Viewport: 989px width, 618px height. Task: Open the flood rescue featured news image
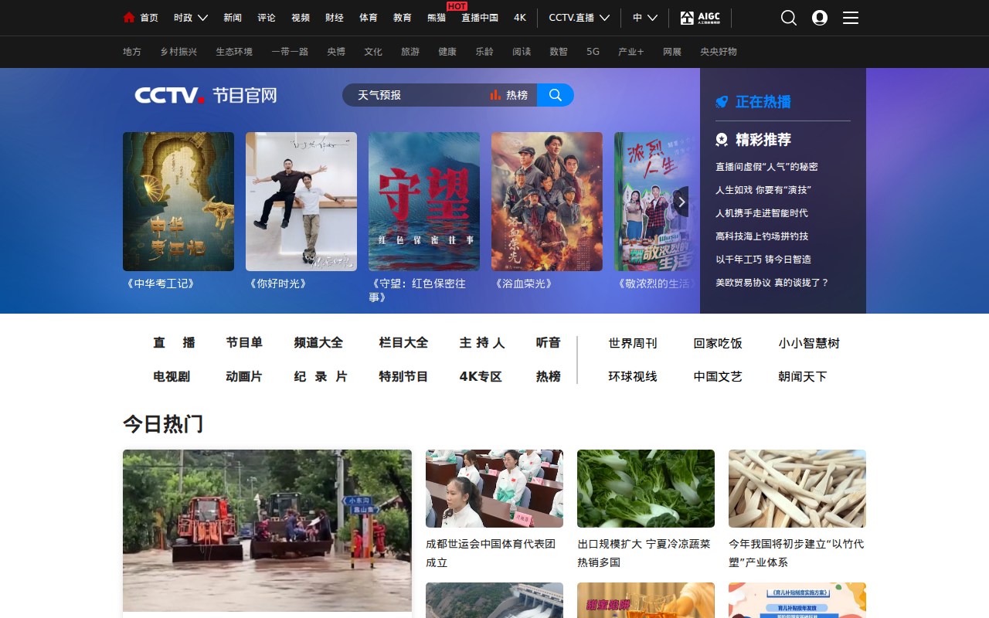[267, 531]
